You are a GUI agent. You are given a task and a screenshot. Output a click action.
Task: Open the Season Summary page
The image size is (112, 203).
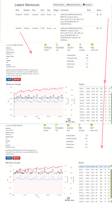tap(73, 5)
